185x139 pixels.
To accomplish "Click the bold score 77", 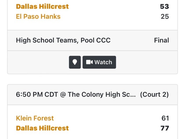I will point(165,128).
